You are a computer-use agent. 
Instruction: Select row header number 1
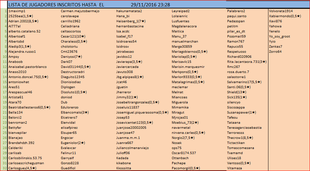point(4,11)
